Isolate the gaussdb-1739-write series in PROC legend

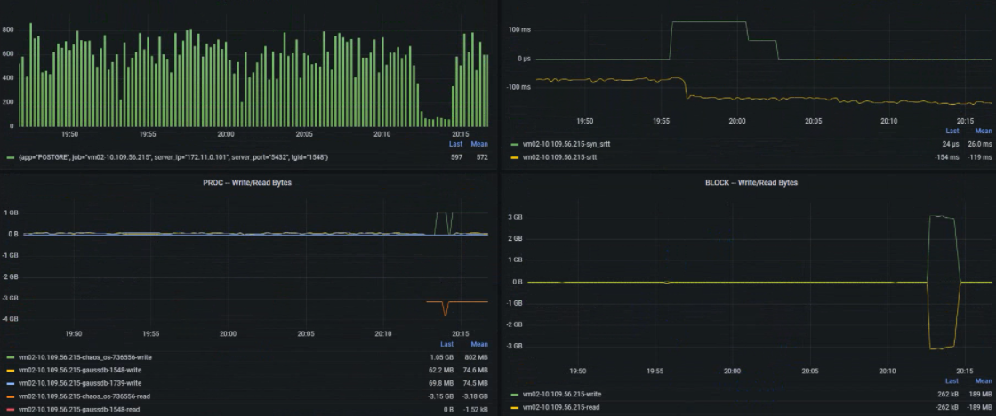pos(79,382)
